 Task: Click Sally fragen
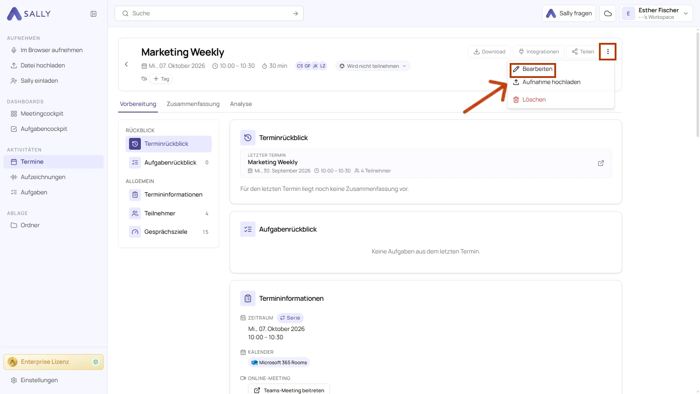[x=569, y=14]
